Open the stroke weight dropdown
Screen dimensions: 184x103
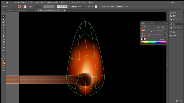(x=42, y=7)
